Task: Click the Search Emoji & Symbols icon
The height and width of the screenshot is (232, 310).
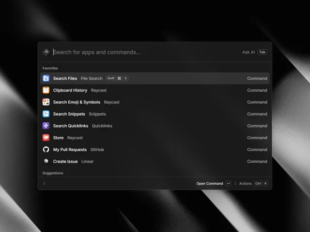Action: click(46, 102)
